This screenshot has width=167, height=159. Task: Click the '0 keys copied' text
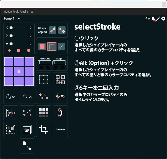42,30
